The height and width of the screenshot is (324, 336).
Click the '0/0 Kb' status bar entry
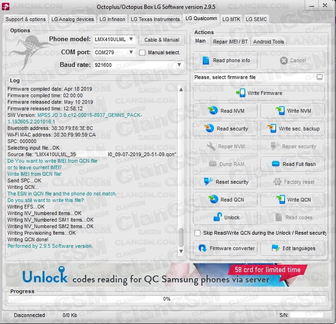tap(70, 315)
